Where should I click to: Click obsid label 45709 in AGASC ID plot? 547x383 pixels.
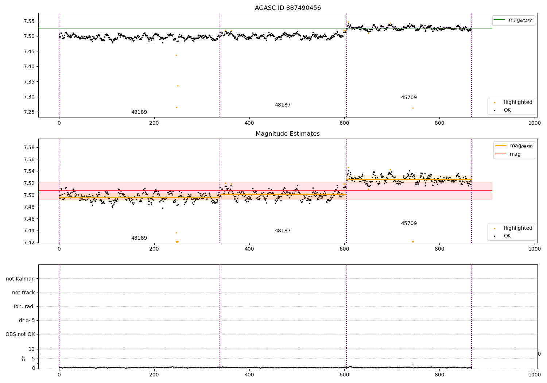(x=409, y=98)
